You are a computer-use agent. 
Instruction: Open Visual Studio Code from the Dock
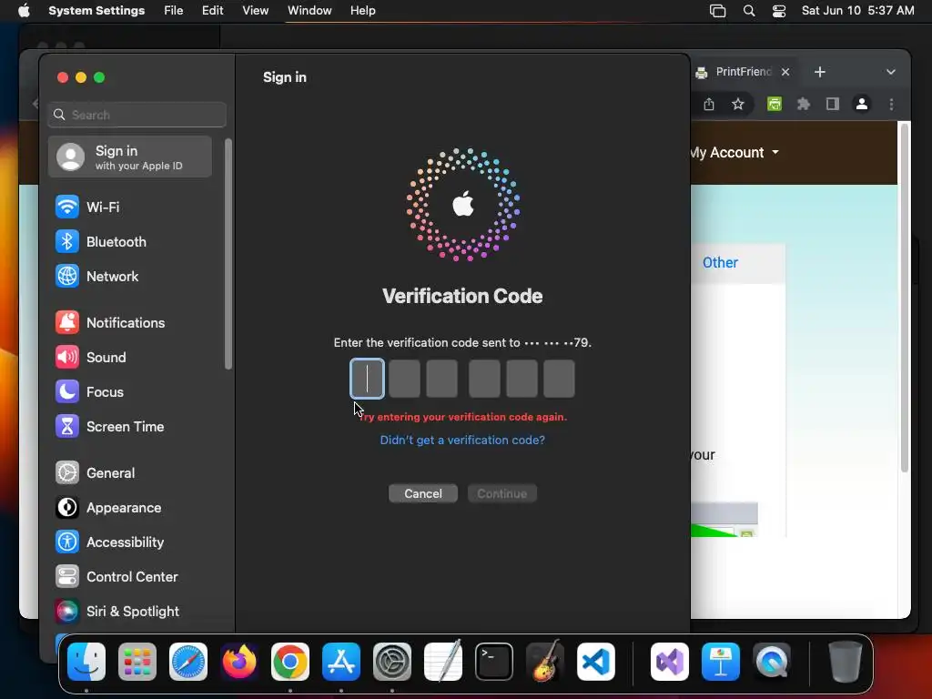point(595,662)
